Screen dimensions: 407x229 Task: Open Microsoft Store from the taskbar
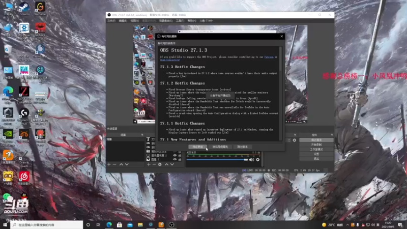(120, 225)
